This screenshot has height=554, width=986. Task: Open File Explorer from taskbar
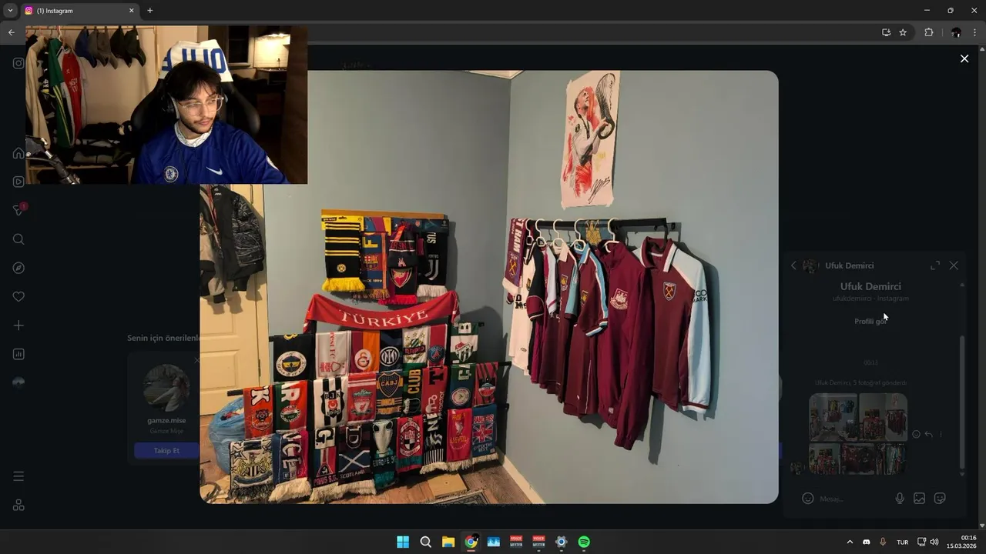point(448,542)
